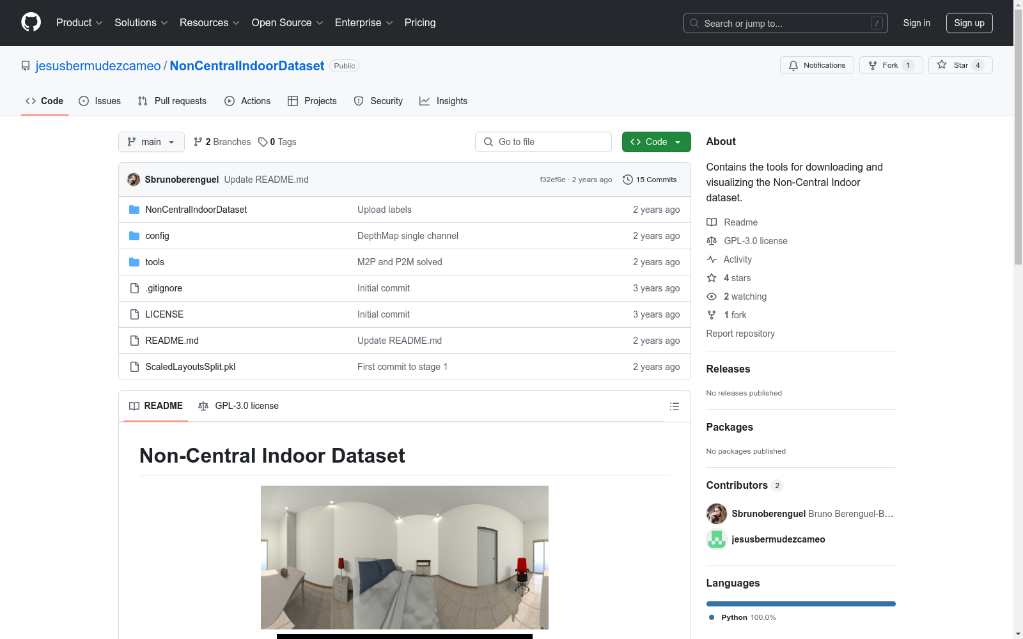1023x639 pixels.
Task: Open the Contributors heading link
Action: click(745, 485)
